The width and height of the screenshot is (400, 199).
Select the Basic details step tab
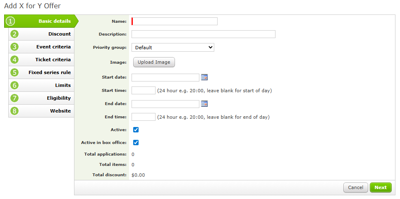click(41, 21)
